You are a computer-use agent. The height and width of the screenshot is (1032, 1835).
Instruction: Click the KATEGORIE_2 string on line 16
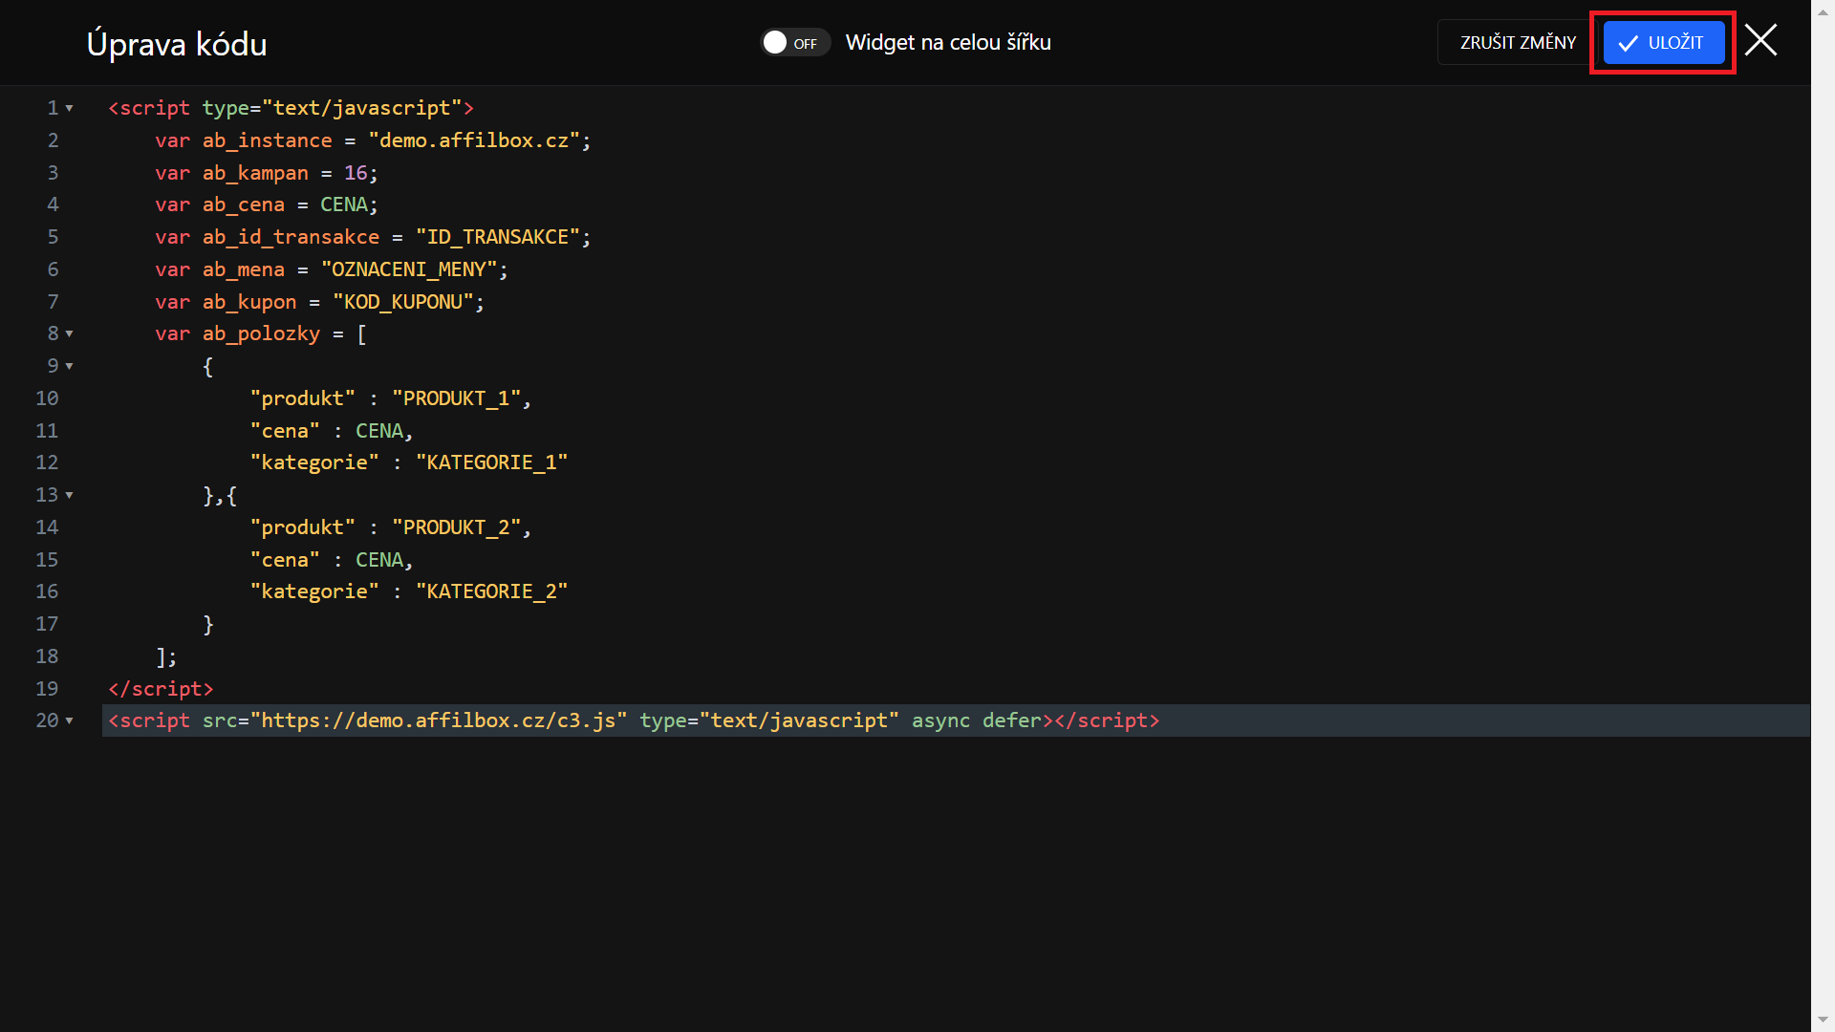(491, 591)
